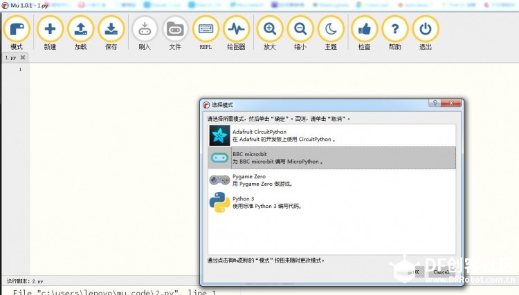
Task: Click the Mu 1.0.1 window title icon
Action: point(5,6)
